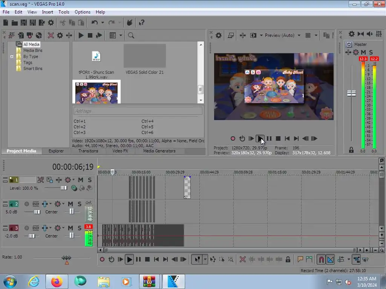Switch to the Video FX tab

point(120,151)
